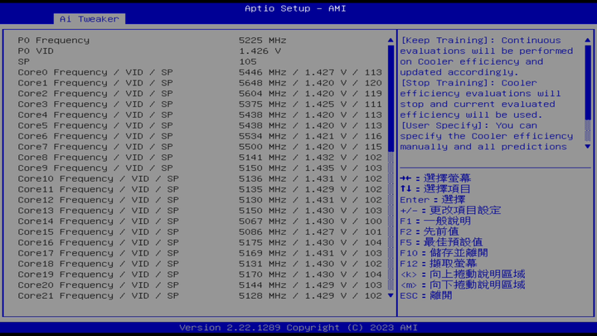
Task: Select Core7 Frequency / VID / SP row
Action: click(x=200, y=147)
